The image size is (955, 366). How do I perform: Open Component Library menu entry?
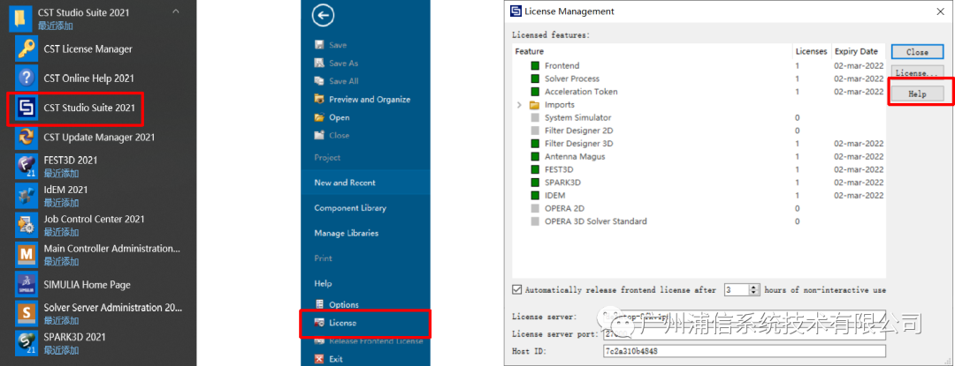coord(350,207)
